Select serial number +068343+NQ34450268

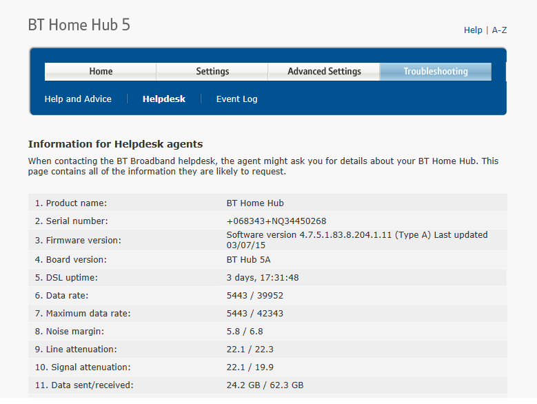pyautogui.click(x=276, y=221)
